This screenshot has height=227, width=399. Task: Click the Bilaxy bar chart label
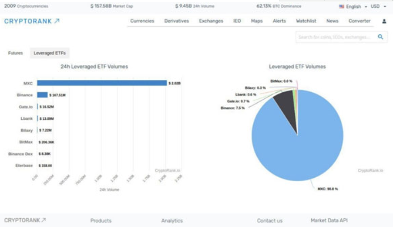point(27,130)
